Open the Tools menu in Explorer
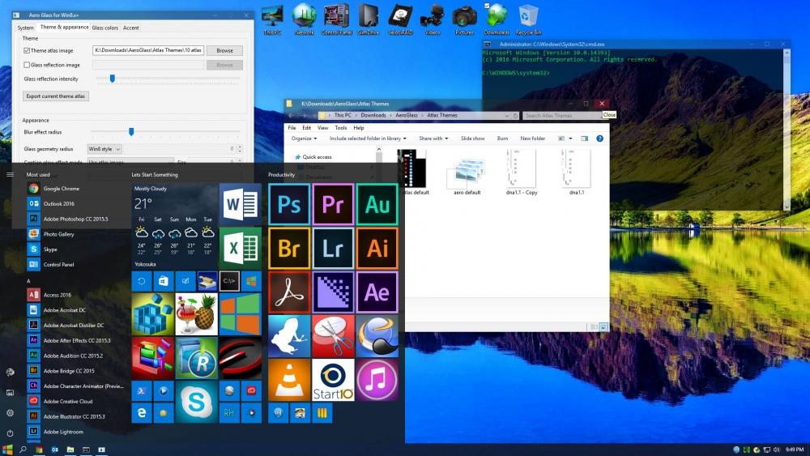810x456 pixels. (340, 128)
